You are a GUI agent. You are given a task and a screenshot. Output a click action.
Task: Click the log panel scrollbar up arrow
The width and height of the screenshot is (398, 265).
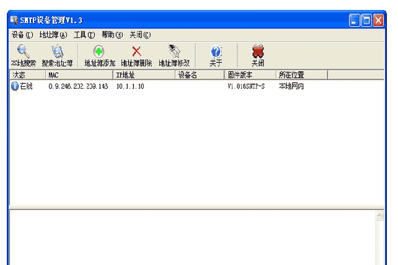(x=379, y=215)
